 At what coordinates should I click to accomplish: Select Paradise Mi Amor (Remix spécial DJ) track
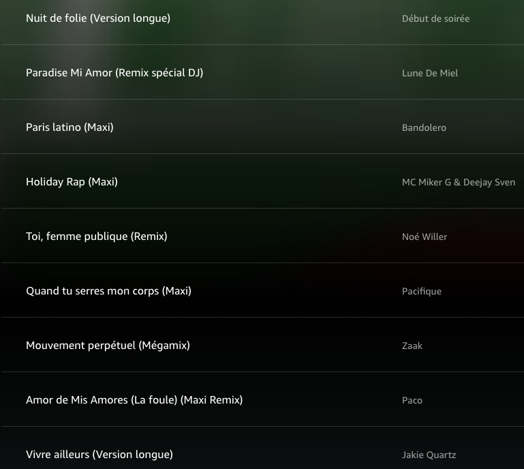114,73
